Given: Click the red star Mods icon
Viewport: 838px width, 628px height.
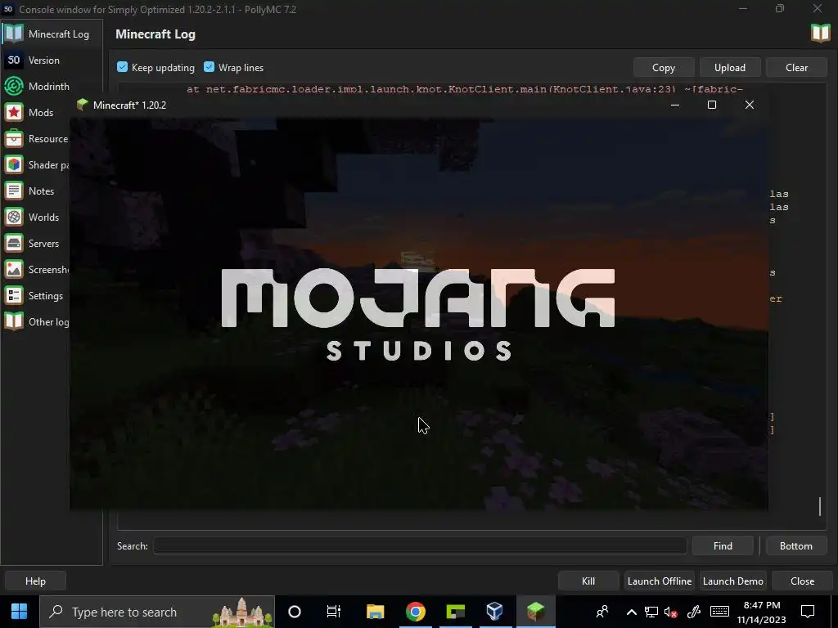Looking at the screenshot, I should click(14, 112).
